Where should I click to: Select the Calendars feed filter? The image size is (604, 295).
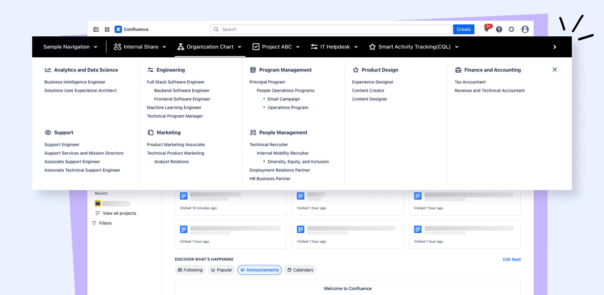(300, 270)
